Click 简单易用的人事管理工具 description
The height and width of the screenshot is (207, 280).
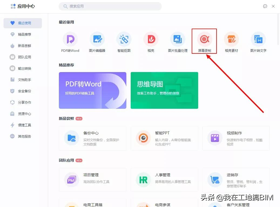point(173,182)
